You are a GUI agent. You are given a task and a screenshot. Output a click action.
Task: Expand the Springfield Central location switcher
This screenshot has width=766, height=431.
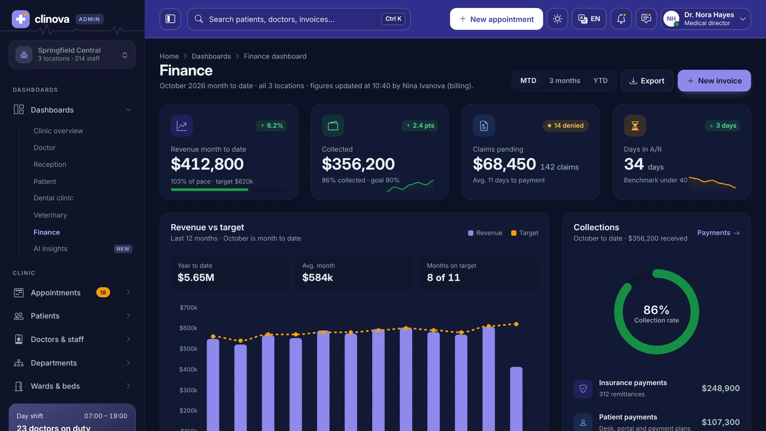72,55
